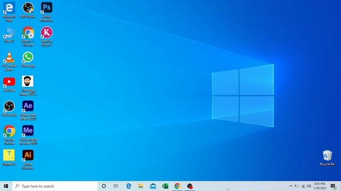This screenshot has width=341, height=191.
Task: Select the Google Chrome desktop shortcut
Action: click(9, 135)
